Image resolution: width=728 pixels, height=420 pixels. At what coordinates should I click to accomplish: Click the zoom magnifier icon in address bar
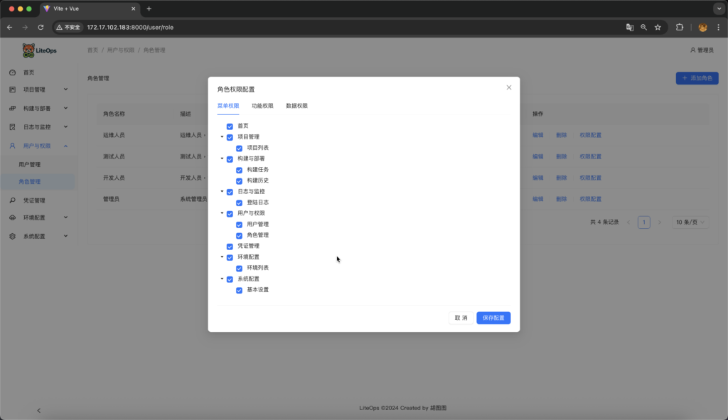pyautogui.click(x=643, y=27)
